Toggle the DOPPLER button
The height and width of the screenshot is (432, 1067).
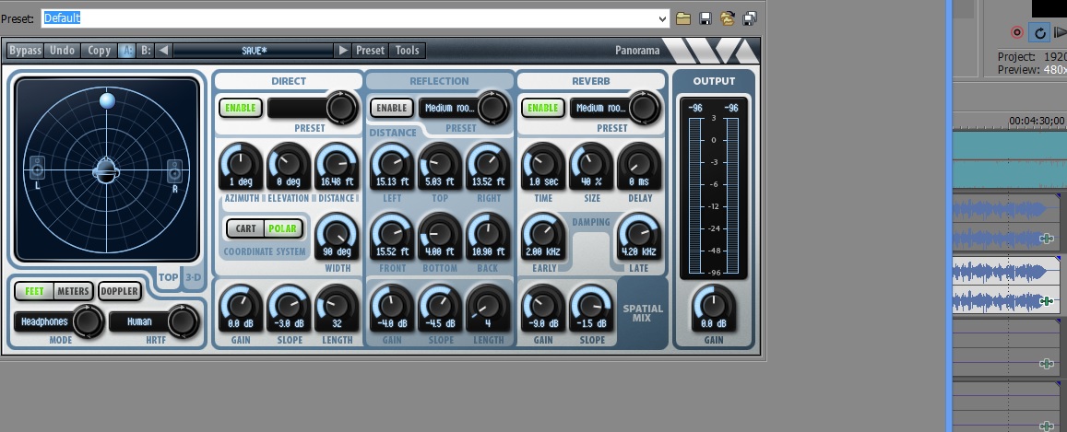coord(120,291)
